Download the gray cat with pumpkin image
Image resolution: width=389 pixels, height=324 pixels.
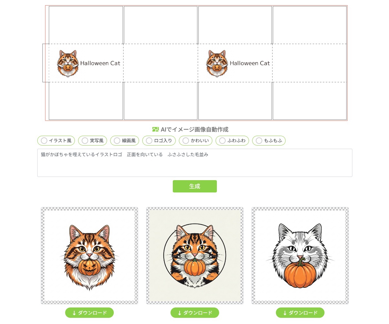(300, 313)
